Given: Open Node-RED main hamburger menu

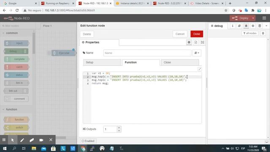Looking at the screenshot, I should (264, 18).
